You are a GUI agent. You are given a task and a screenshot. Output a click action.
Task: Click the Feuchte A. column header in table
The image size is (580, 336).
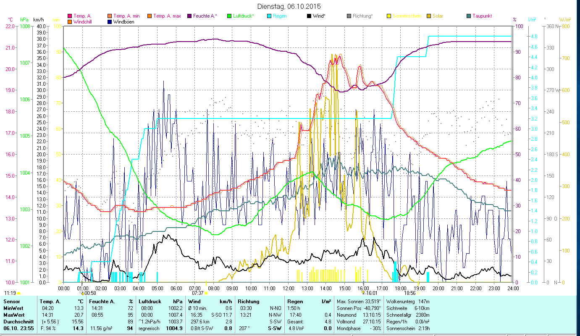(102, 302)
